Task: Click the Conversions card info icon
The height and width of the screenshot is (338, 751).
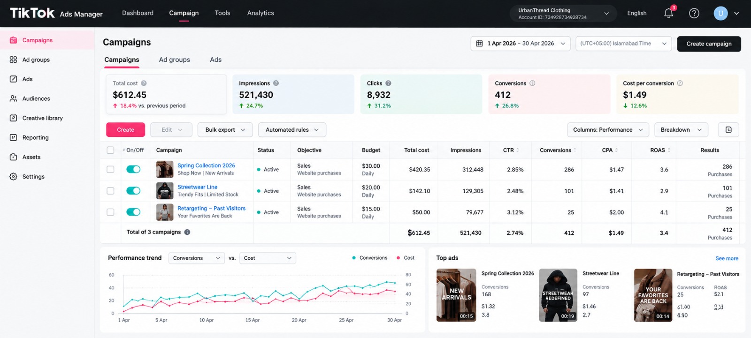Action: pyautogui.click(x=532, y=83)
